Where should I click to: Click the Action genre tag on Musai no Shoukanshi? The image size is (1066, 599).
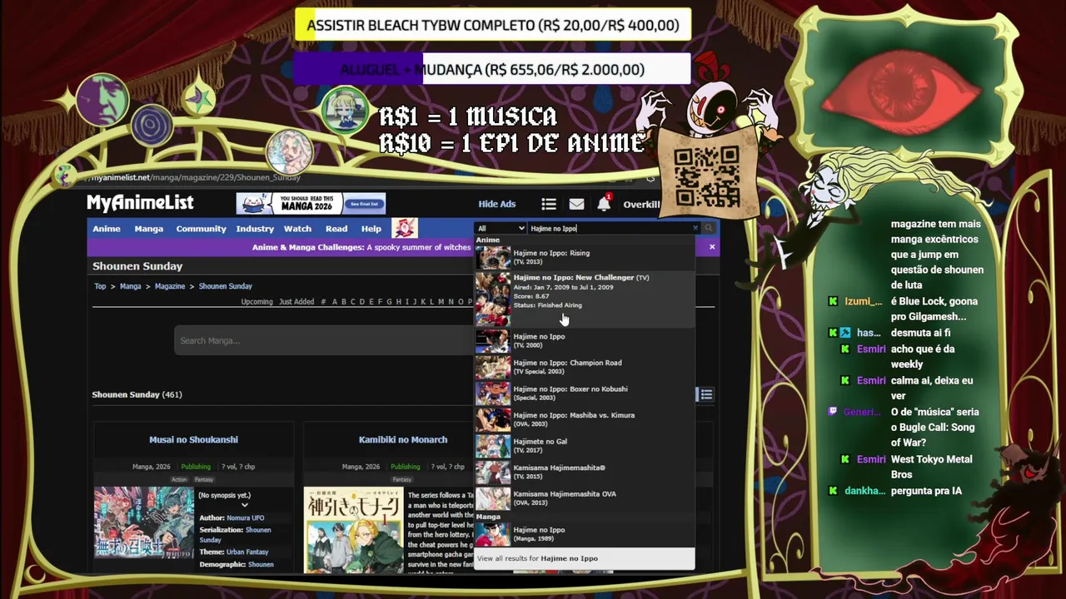point(179,480)
